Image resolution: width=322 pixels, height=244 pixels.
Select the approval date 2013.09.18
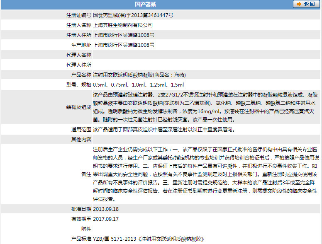coord(106,209)
